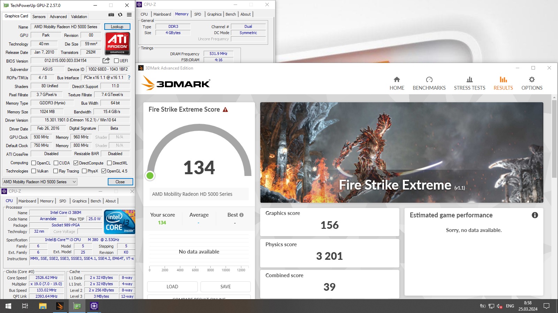
Task: Open File Explorer from the taskbar
Action: pos(43,306)
